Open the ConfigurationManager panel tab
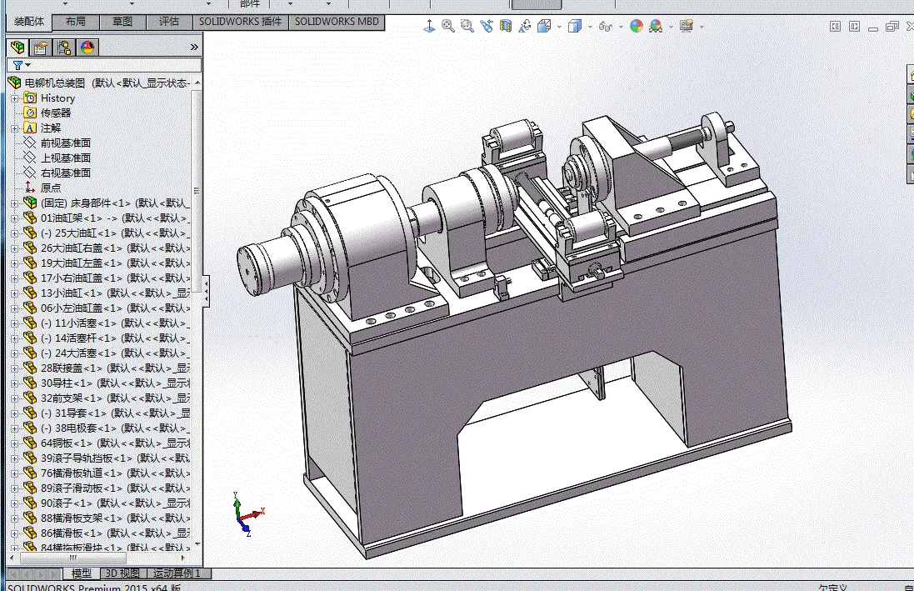Screen dimensions: 914x591 pyautogui.click(x=63, y=48)
